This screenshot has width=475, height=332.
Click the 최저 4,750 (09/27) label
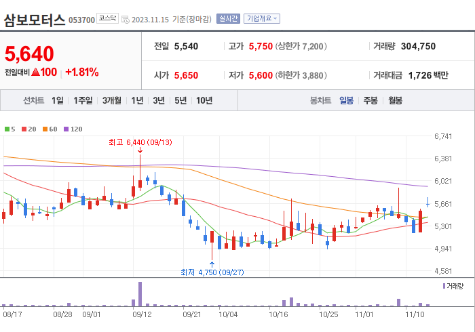pyautogui.click(x=212, y=272)
